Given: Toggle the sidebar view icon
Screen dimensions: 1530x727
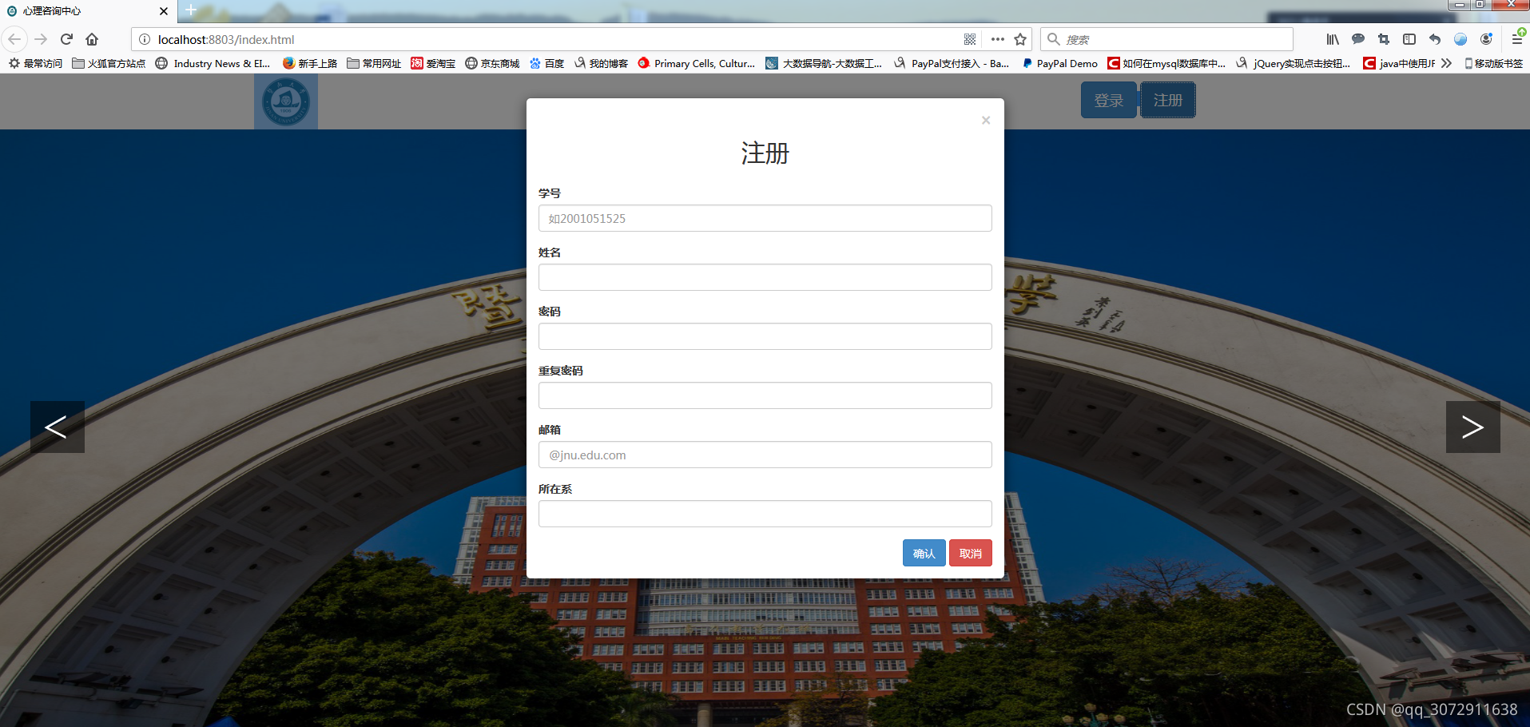Looking at the screenshot, I should (1409, 39).
